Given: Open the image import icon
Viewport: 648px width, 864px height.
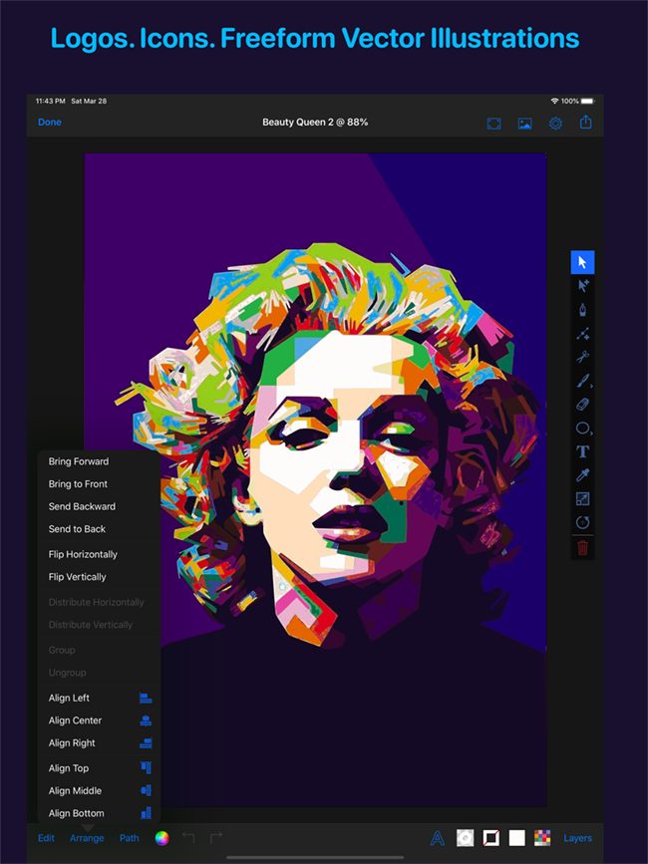Looking at the screenshot, I should 524,123.
